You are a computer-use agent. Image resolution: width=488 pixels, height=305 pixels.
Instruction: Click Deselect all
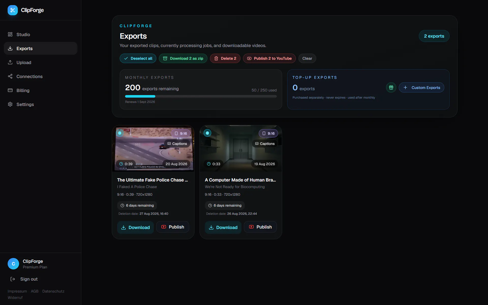tap(138, 58)
